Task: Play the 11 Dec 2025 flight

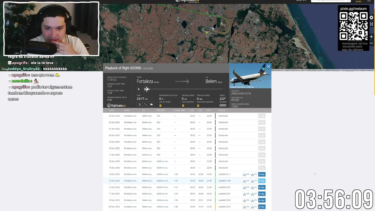Action: tap(262, 194)
